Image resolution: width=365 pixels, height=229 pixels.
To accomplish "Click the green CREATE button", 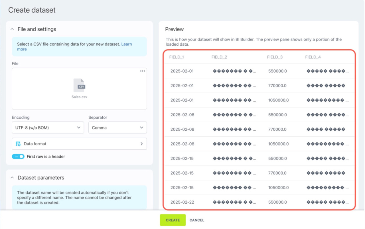I will click(173, 220).
